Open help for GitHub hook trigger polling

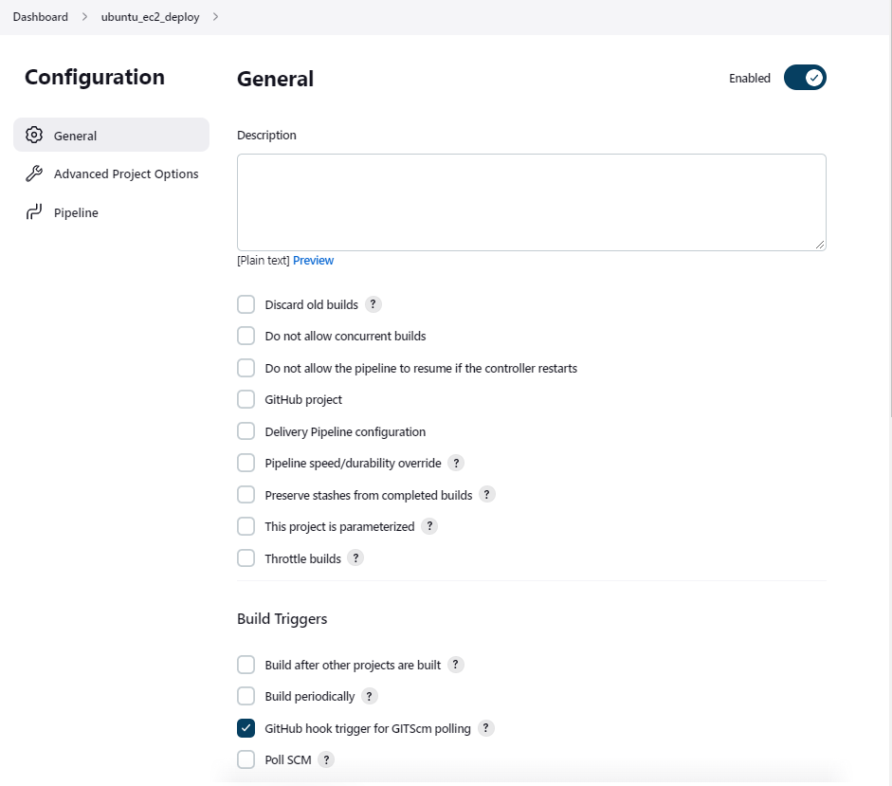[485, 728]
